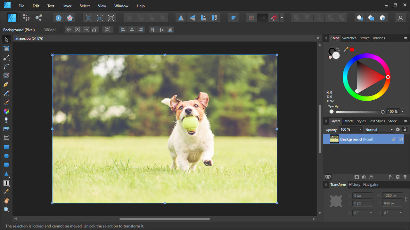Click the eyedropper in Color panel
Viewport: 410px width, 230px height.
(x=346, y=50)
